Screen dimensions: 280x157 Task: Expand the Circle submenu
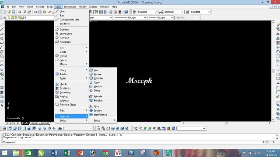pos(72,52)
